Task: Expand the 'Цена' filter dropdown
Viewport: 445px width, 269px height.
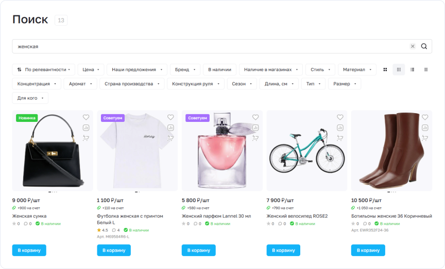Action: [x=91, y=69]
